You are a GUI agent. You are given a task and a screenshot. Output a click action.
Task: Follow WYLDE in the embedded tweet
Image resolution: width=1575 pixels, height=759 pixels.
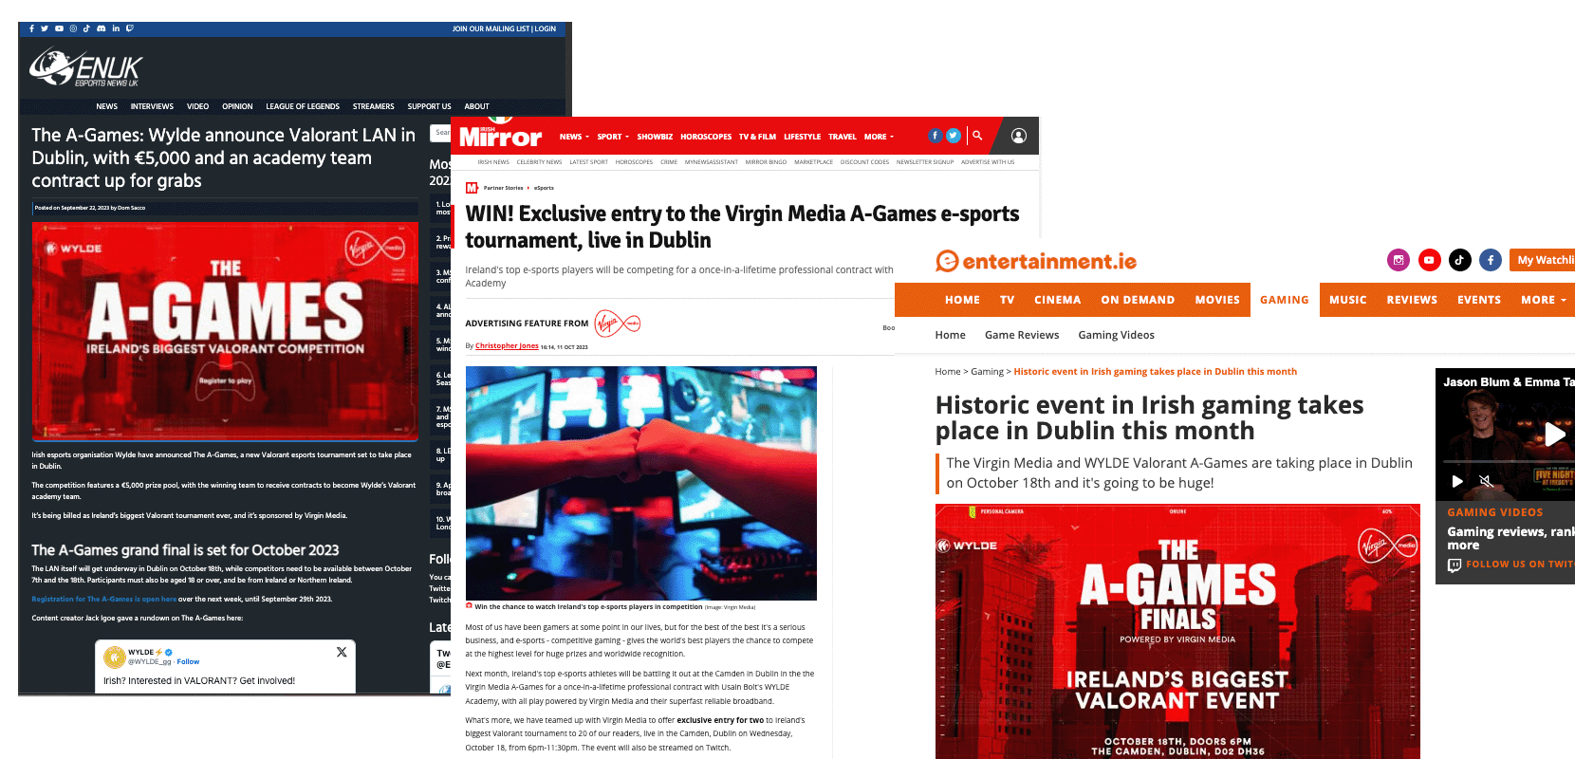(188, 661)
